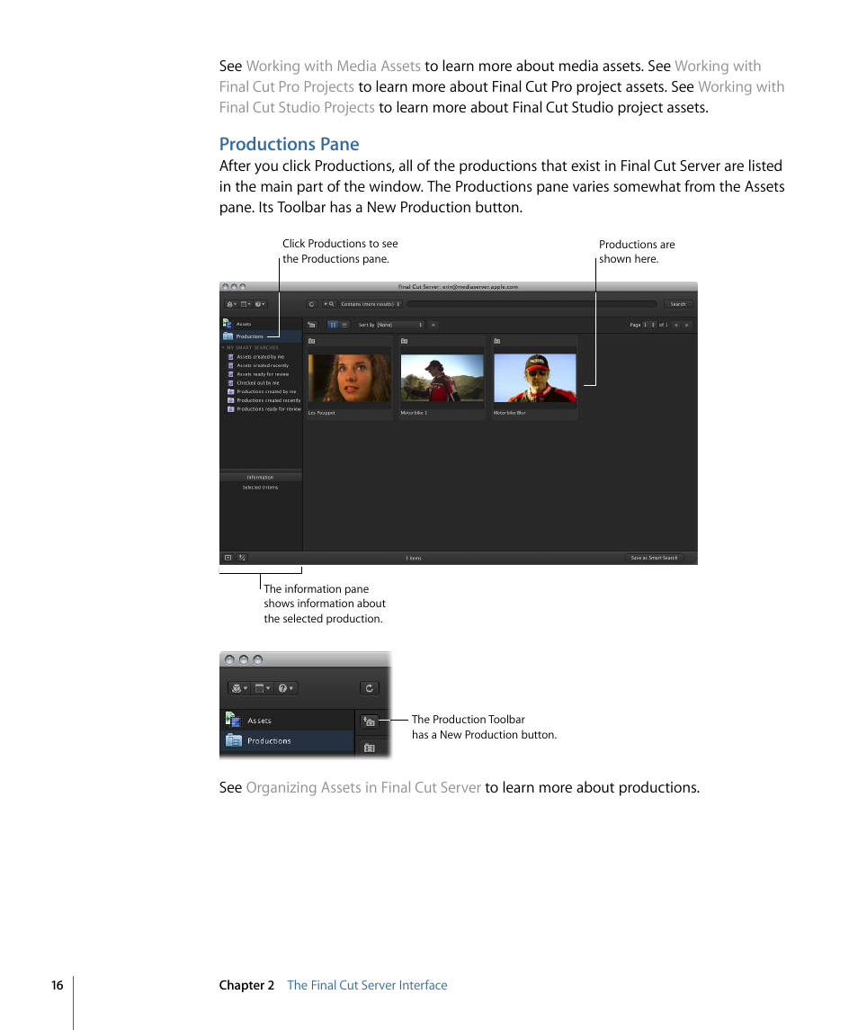Go to the next page of results
The image size is (858, 1030).
(687, 325)
